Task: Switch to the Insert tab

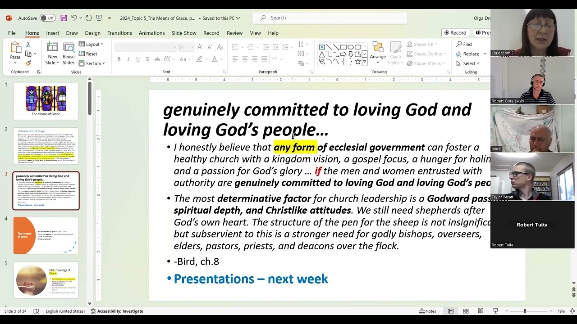Action: [52, 33]
